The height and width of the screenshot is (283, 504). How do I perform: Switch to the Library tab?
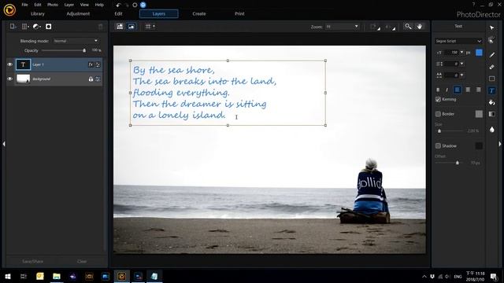[x=38, y=14]
